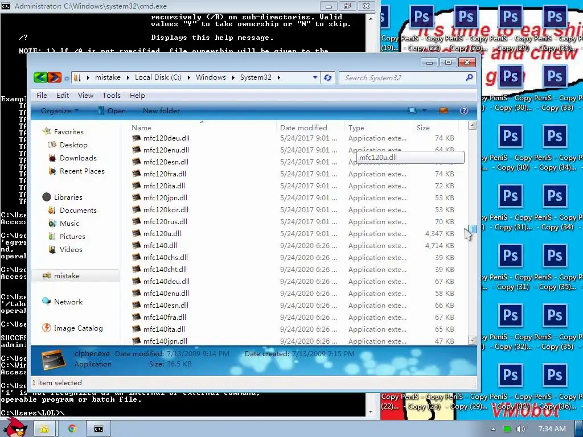583x437 pixels.
Task: Sort by Size column header
Action: 436,127
